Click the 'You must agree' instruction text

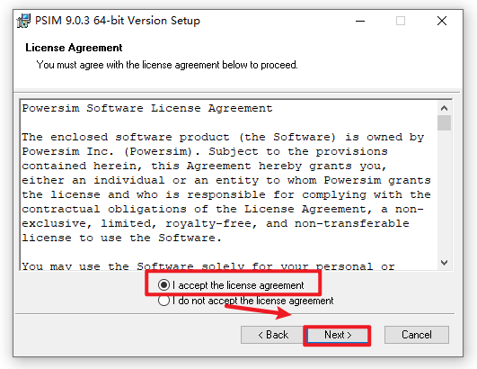167,65
